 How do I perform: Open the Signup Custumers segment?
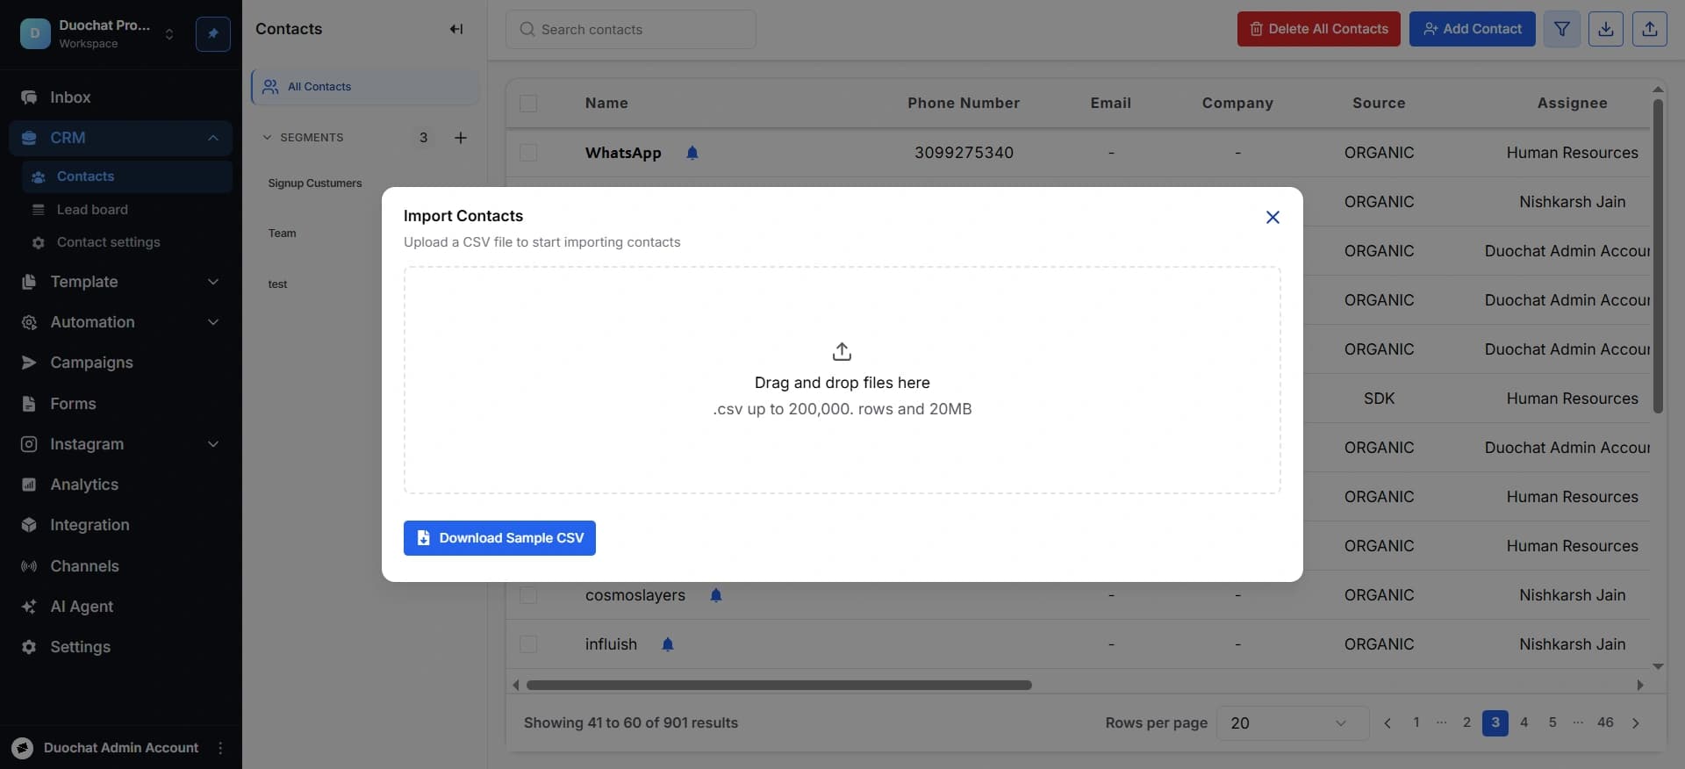pyautogui.click(x=315, y=183)
